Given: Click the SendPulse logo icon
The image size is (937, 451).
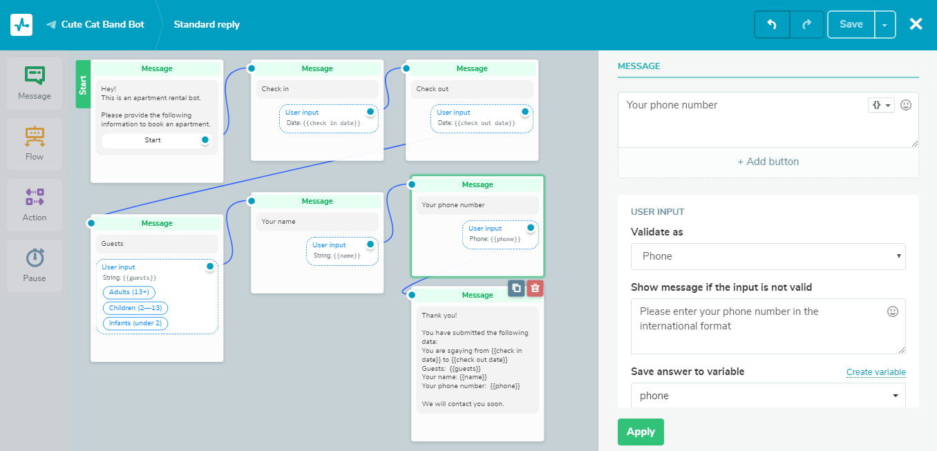Looking at the screenshot, I should tap(21, 24).
